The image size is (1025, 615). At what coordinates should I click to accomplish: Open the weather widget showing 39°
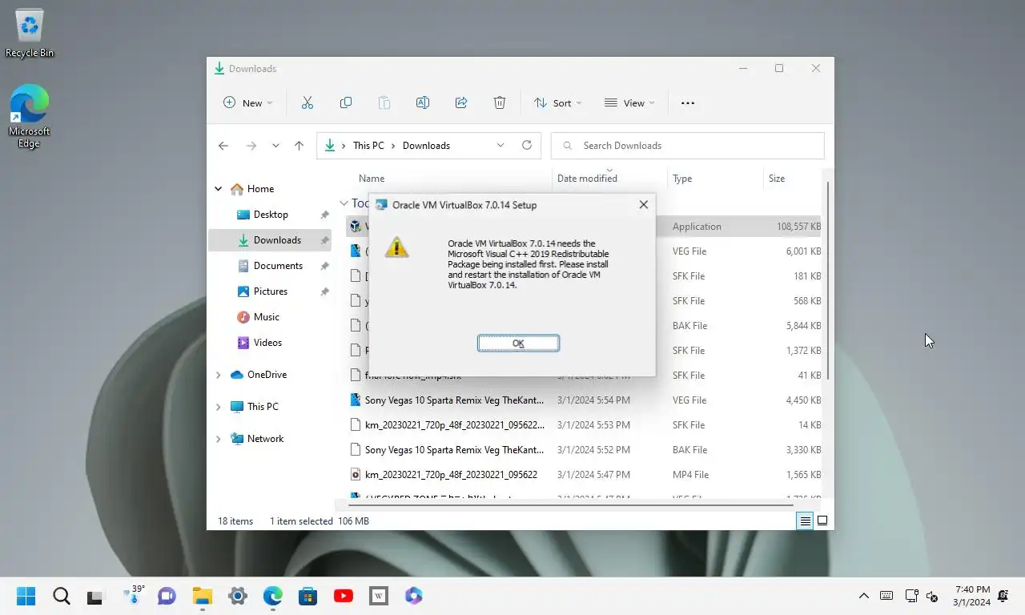(134, 595)
